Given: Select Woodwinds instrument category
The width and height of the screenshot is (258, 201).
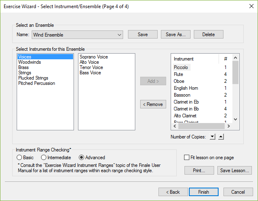Looking at the screenshot, I should click(x=29, y=62).
